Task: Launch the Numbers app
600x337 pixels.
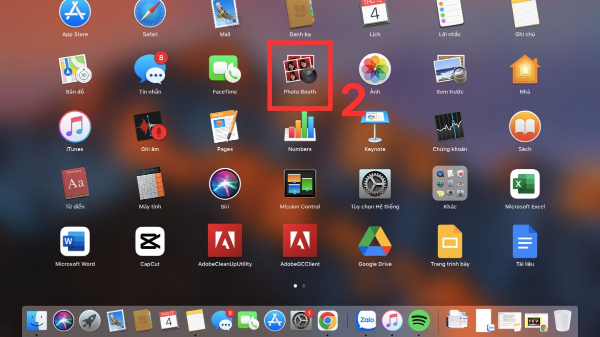Action: (x=300, y=126)
